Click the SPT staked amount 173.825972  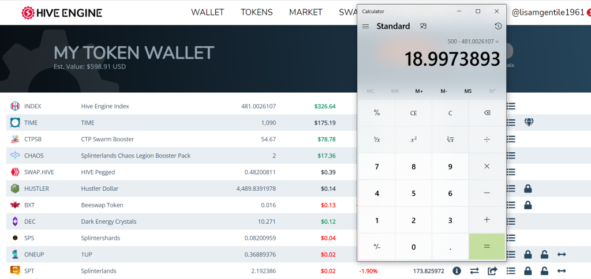(429, 271)
